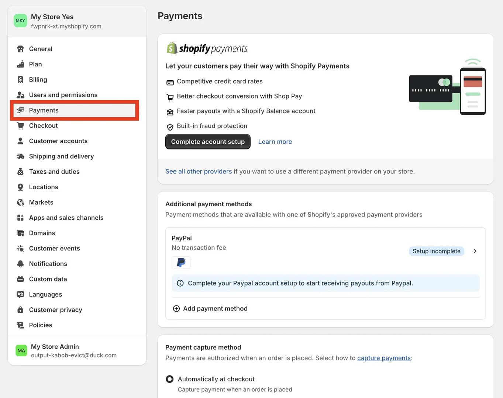Click the Checkout cart icon

(x=20, y=126)
